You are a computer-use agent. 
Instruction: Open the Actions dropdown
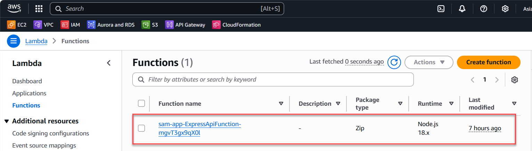(x=429, y=62)
